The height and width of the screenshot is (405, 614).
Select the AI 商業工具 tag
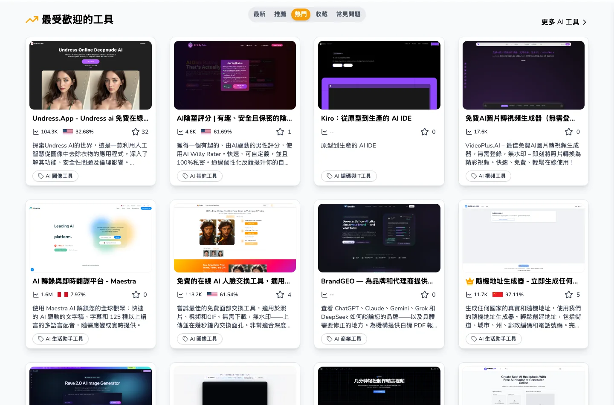(344, 339)
